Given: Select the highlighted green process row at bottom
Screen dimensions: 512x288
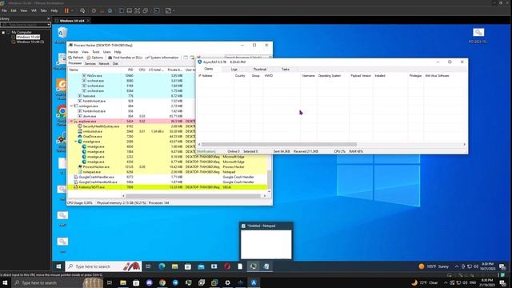Looking at the screenshot, I should click(167, 187).
